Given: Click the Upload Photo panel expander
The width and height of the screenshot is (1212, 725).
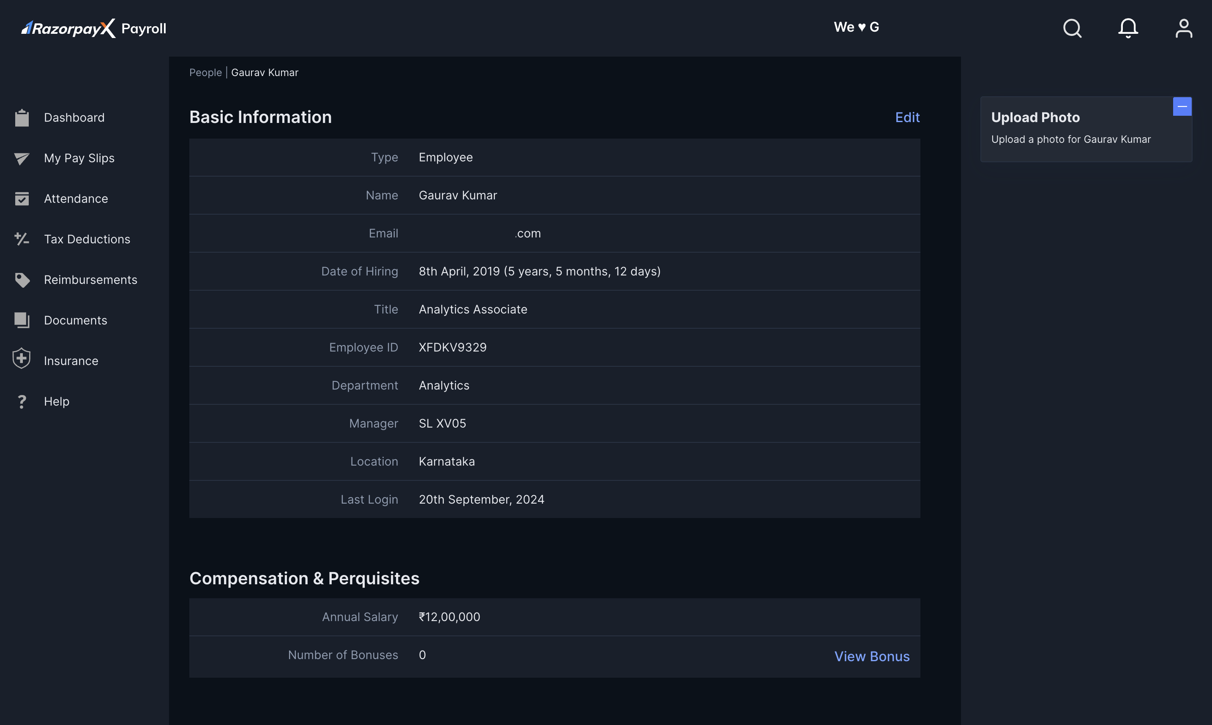Looking at the screenshot, I should pos(1183,105).
